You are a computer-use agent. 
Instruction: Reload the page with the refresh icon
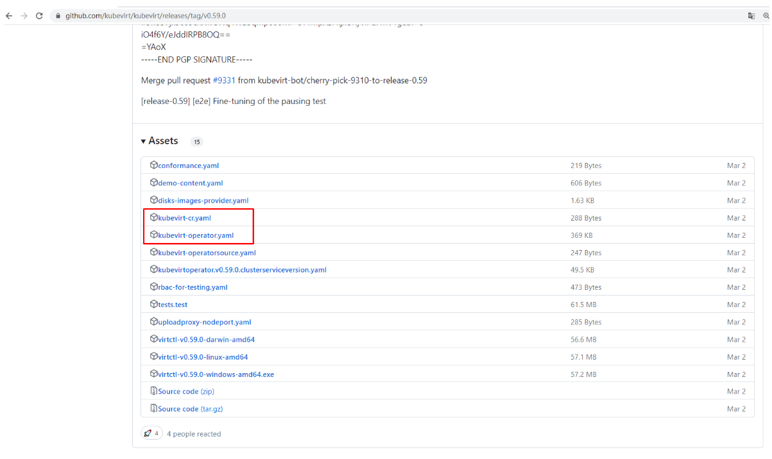click(x=40, y=15)
